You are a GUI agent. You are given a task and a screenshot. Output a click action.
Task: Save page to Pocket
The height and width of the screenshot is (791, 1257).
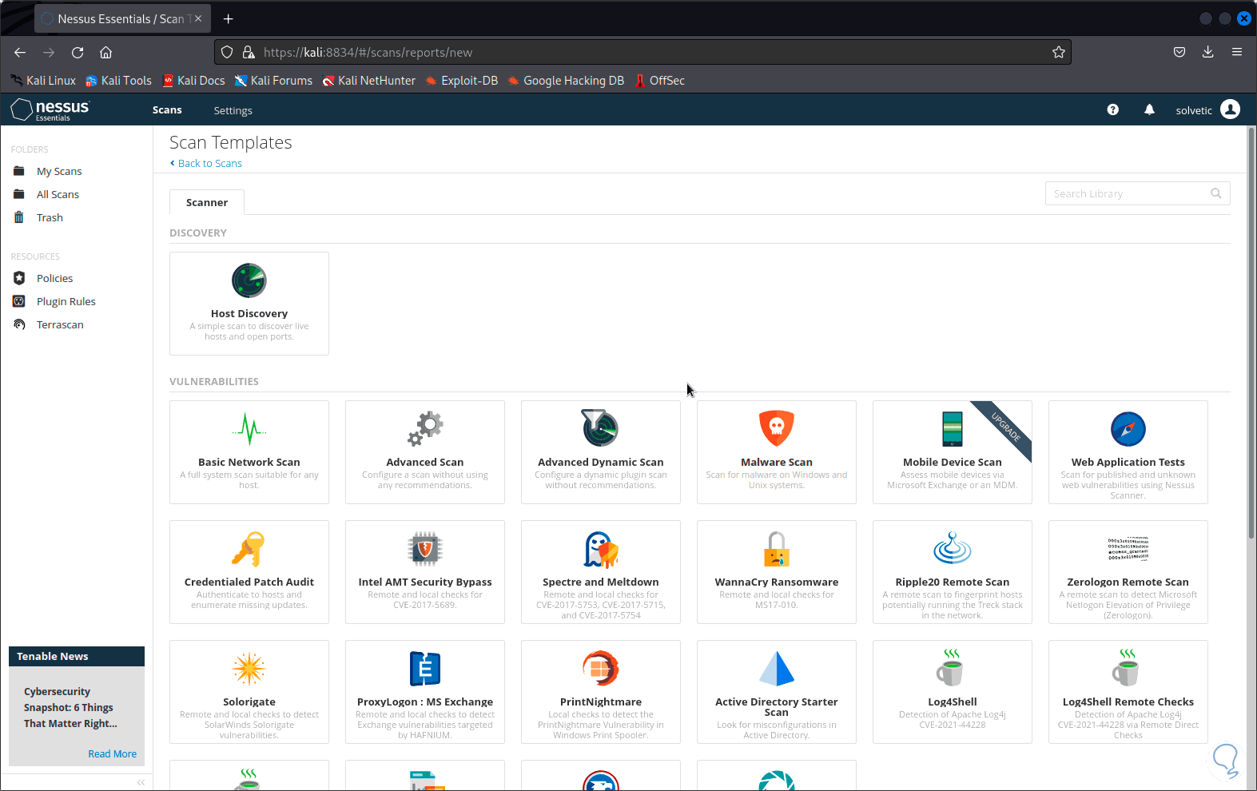1179,52
